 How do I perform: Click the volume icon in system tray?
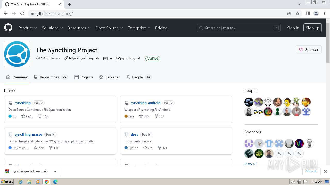(293, 182)
